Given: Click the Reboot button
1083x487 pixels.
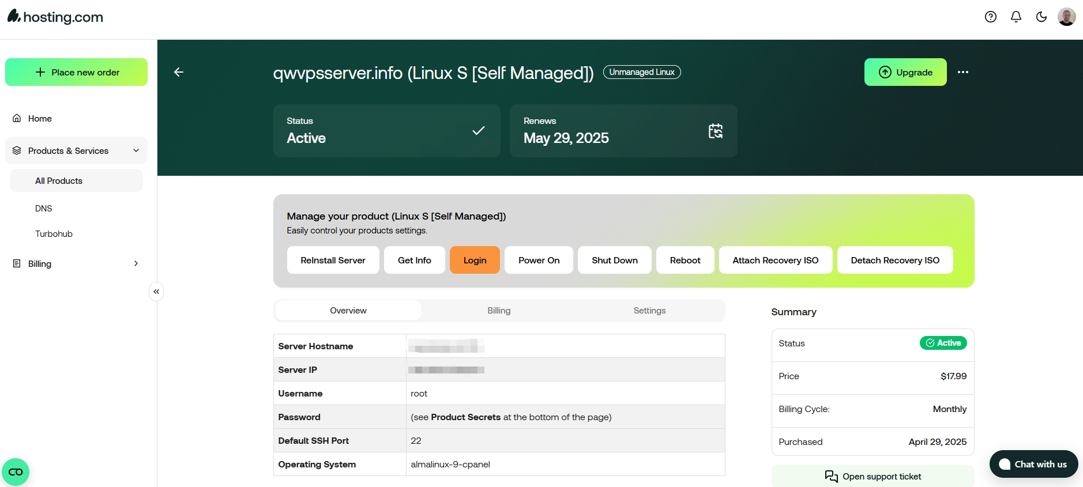Looking at the screenshot, I should click(685, 260).
